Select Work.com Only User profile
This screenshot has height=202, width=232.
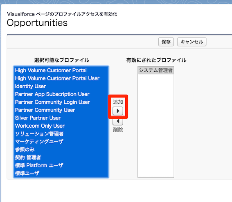61,126
